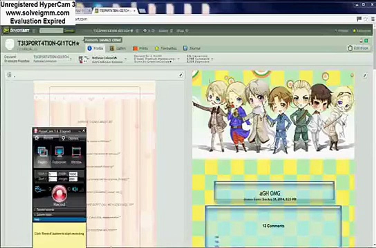
Task: Toggle the video camera icon in HyperCam
Action: 39,189
